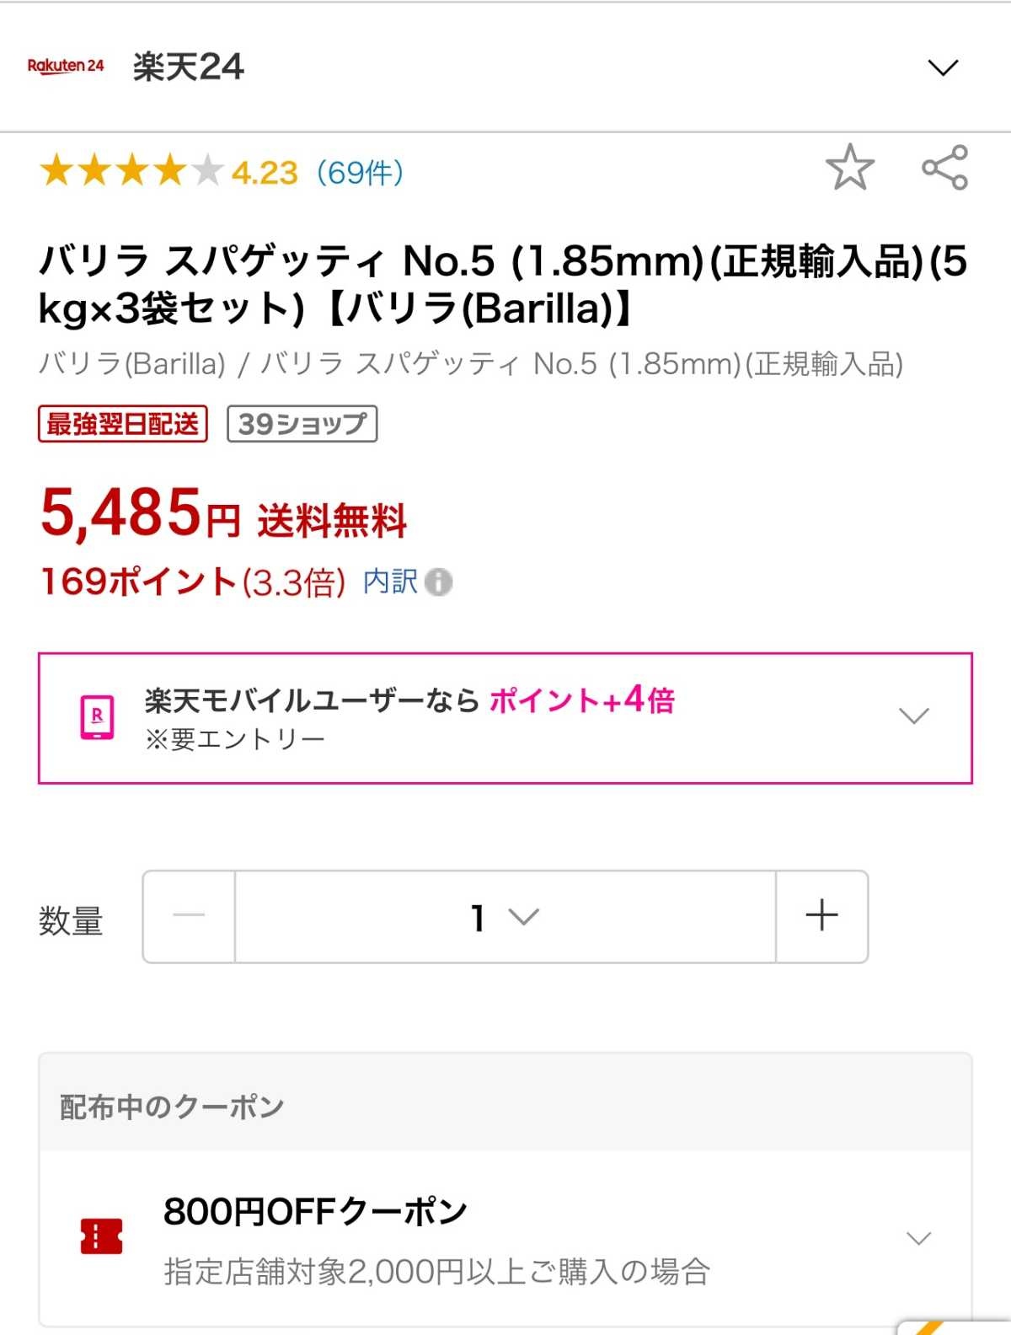Tap the 楽天24 shop name
The height and width of the screenshot is (1335, 1011).
coord(188,67)
